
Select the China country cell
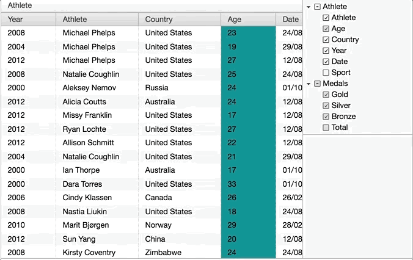click(x=180, y=239)
